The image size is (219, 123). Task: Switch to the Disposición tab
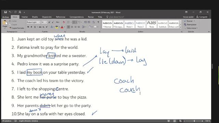coord(47,17)
